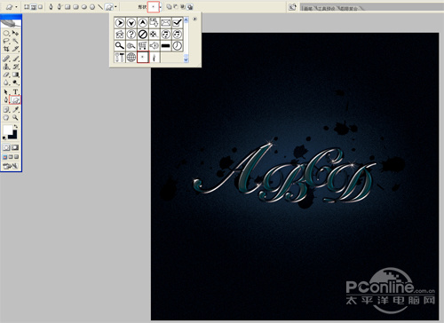The width and height of the screenshot is (444, 323).
Task: Set the white foreground color swatch
Action: (x=8, y=130)
